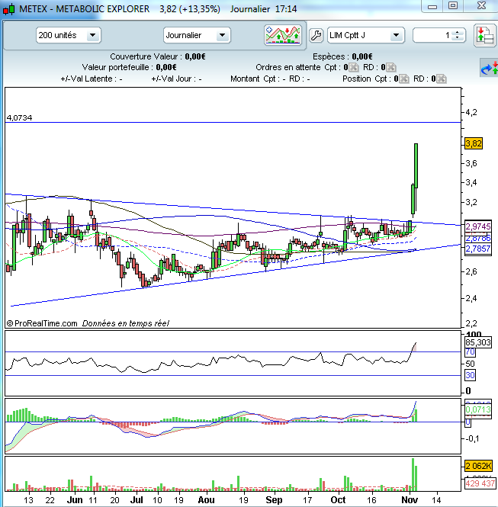Viewport: 498px width, 507px height.
Task: Click the 4,0734 horizontal line label
Action: (19, 117)
